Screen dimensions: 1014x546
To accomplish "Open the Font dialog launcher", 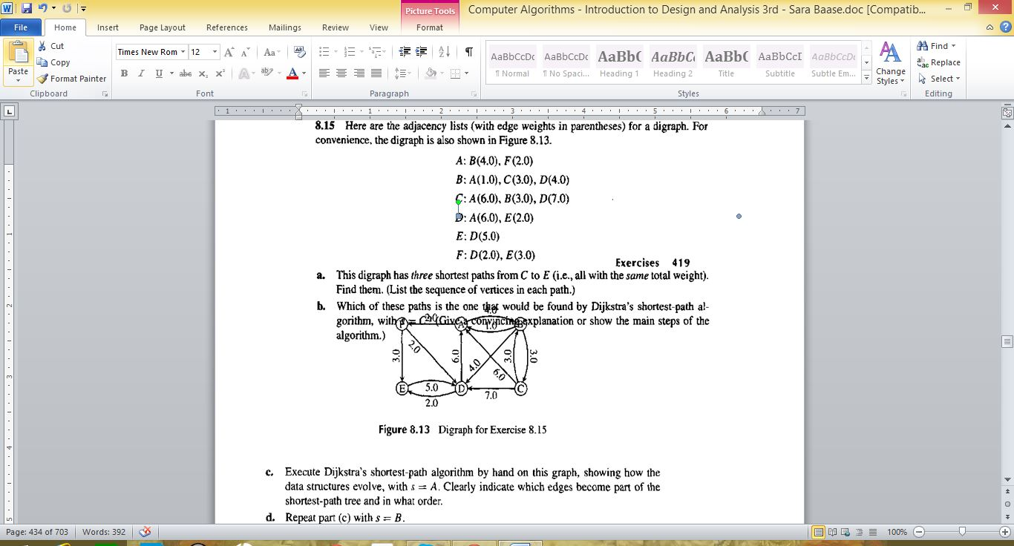I will pos(304,94).
